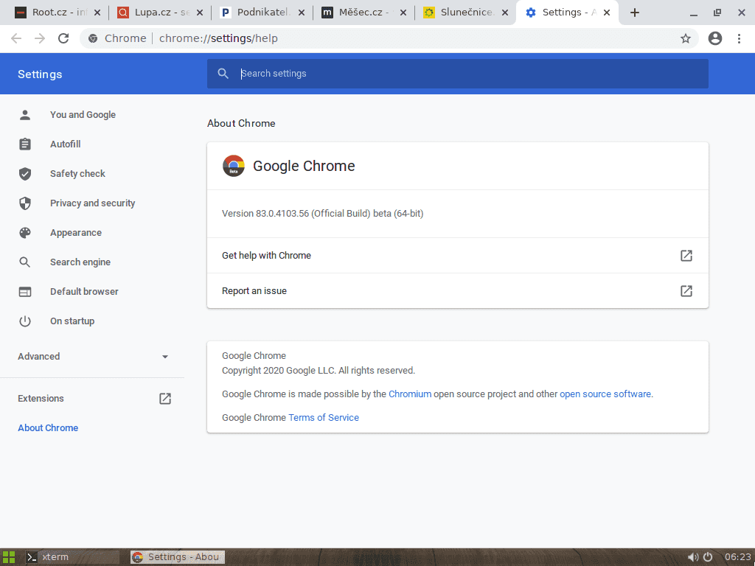
Task: Click the external link icon next to Extensions
Action: (x=165, y=398)
